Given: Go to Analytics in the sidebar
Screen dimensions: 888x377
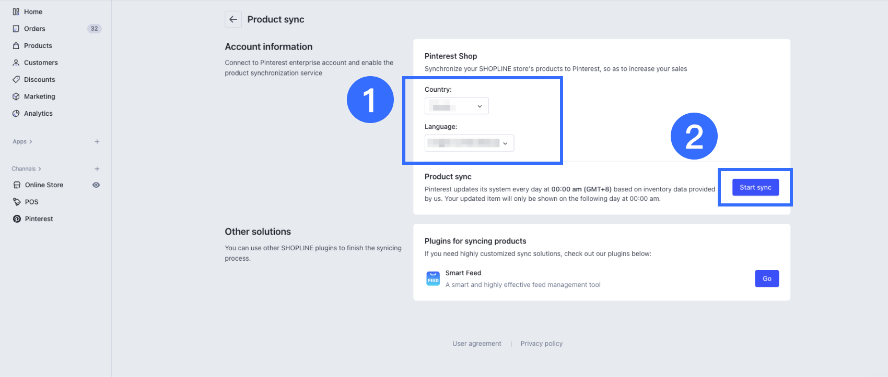Looking at the screenshot, I should 38,114.
